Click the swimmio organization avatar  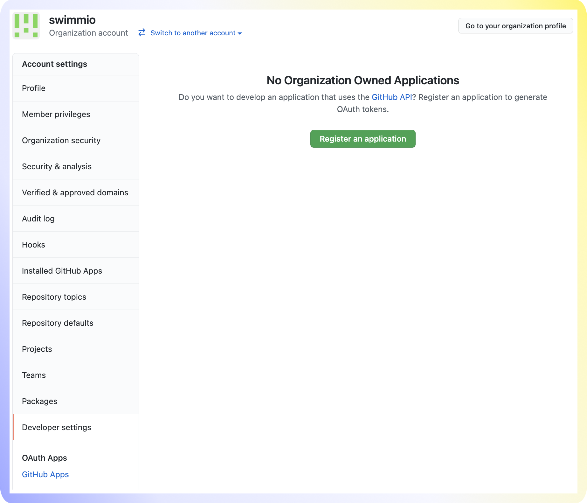[26, 26]
